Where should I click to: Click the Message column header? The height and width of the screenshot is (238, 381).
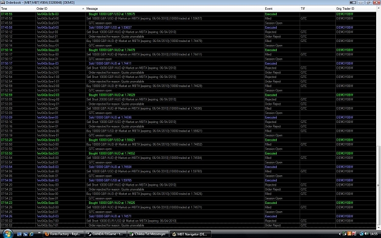click(x=174, y=9)
